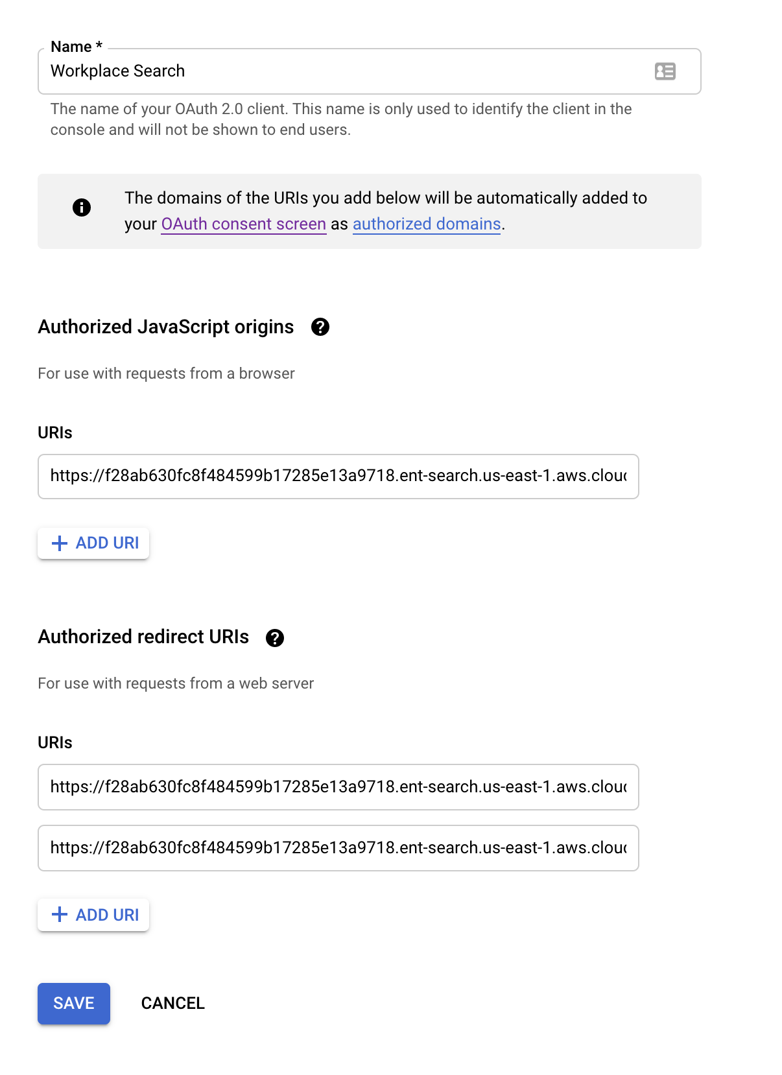The image size is (782, 1075).
Task: Click the plus icon under JavaScript origins
Action: [x=60, y=543]
